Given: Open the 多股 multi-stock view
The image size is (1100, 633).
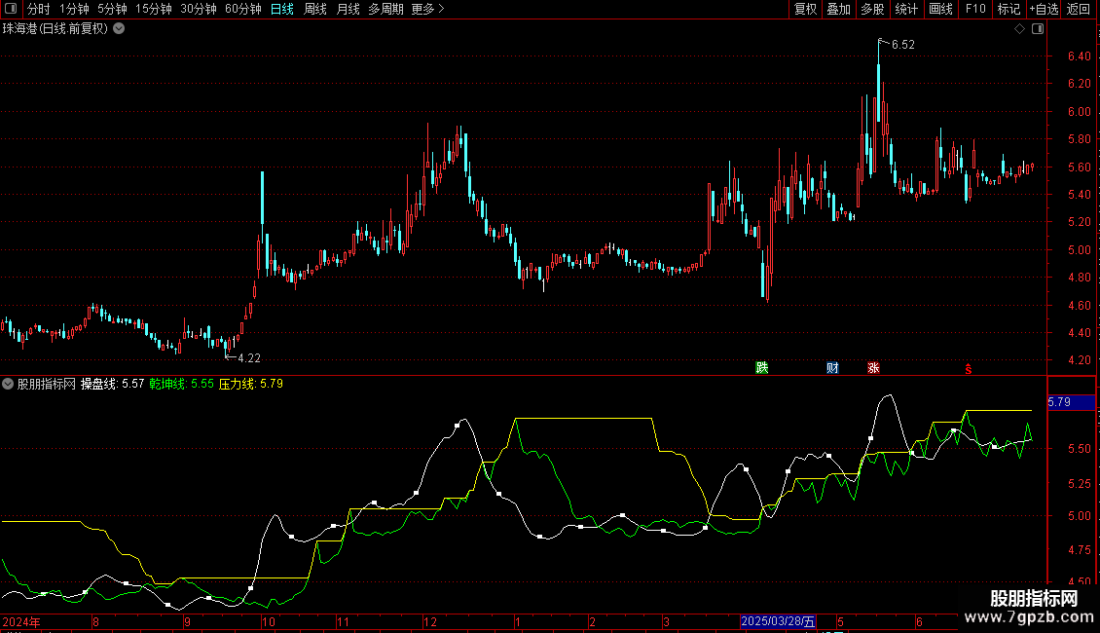Looking at the screenshot, I should click(872, 9).
